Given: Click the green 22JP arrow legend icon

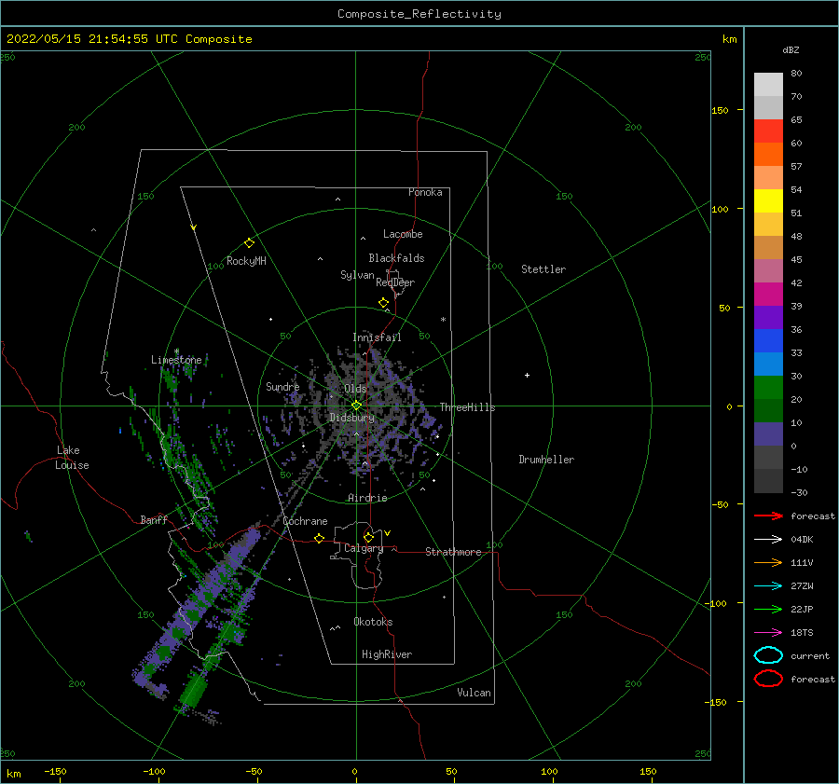Looking at the screenshot, I should [768, 609].
